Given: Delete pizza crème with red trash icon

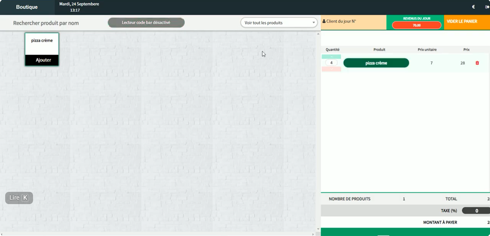Looking at the screenshot, I should tap(477, 63).
